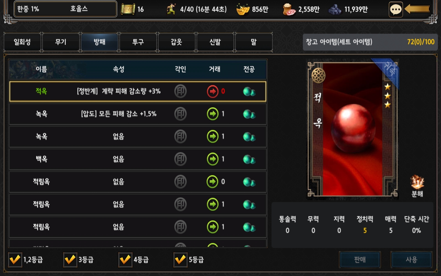
Task: Click the engrave seal icon for 백옥
Action: pos(180,159)
